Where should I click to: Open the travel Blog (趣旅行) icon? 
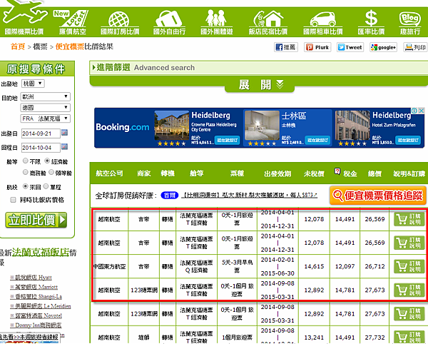410,23
